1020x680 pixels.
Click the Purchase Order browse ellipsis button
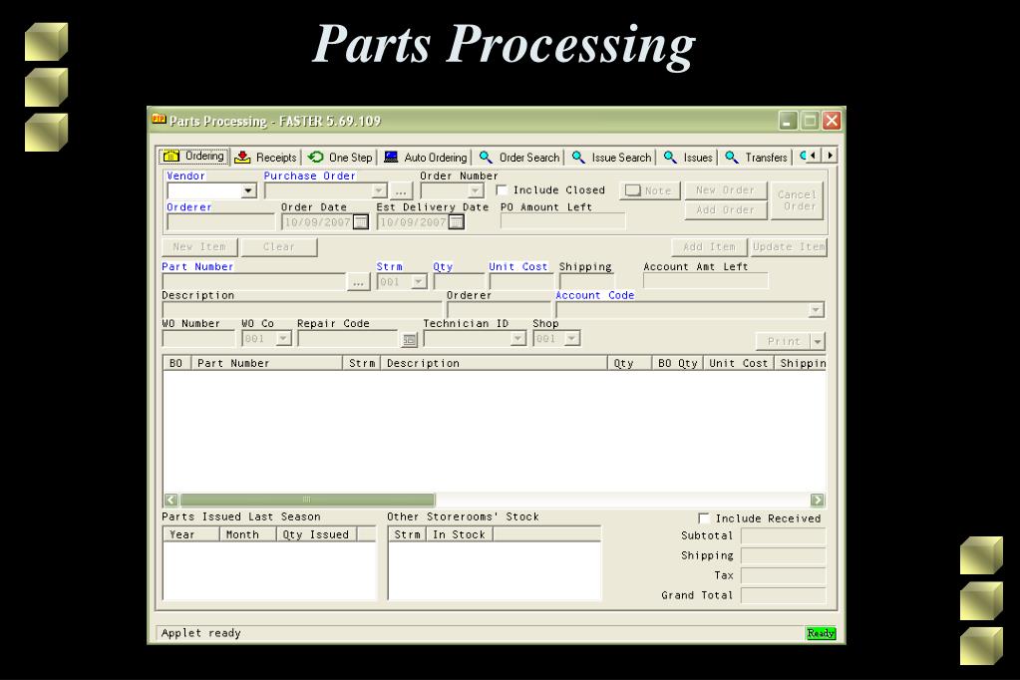tap(401, 191)
